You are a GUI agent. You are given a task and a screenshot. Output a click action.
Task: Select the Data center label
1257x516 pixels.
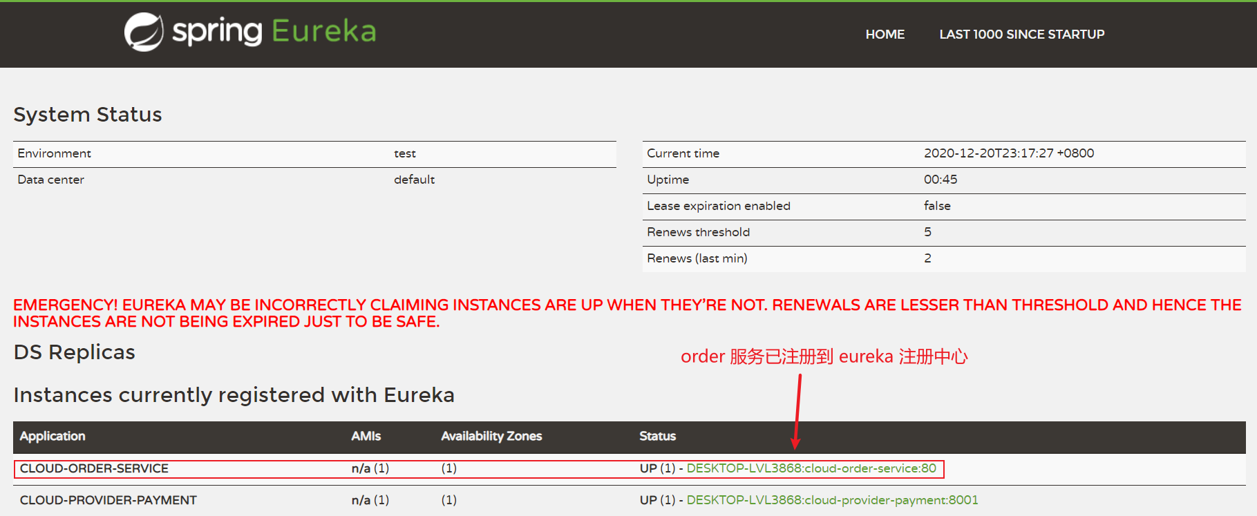(50, 180)
